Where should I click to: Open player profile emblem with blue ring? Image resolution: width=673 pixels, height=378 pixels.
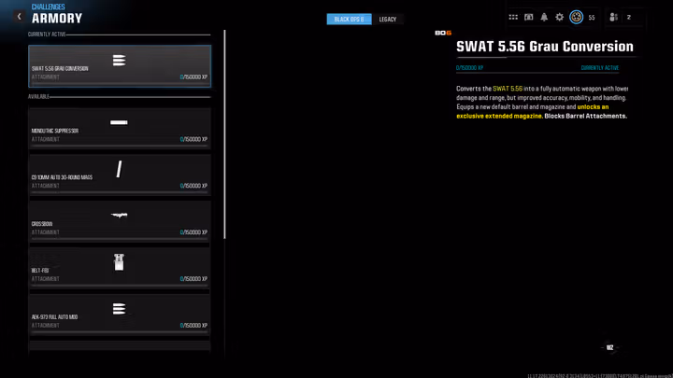[x=576, y=17]
